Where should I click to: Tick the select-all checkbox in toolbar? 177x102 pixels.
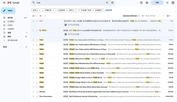(33, 16)
